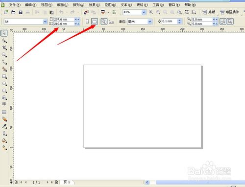This screenshot has width=245, height=187.
Task: Select the Smart Fill tool
Action: (4, 69)
